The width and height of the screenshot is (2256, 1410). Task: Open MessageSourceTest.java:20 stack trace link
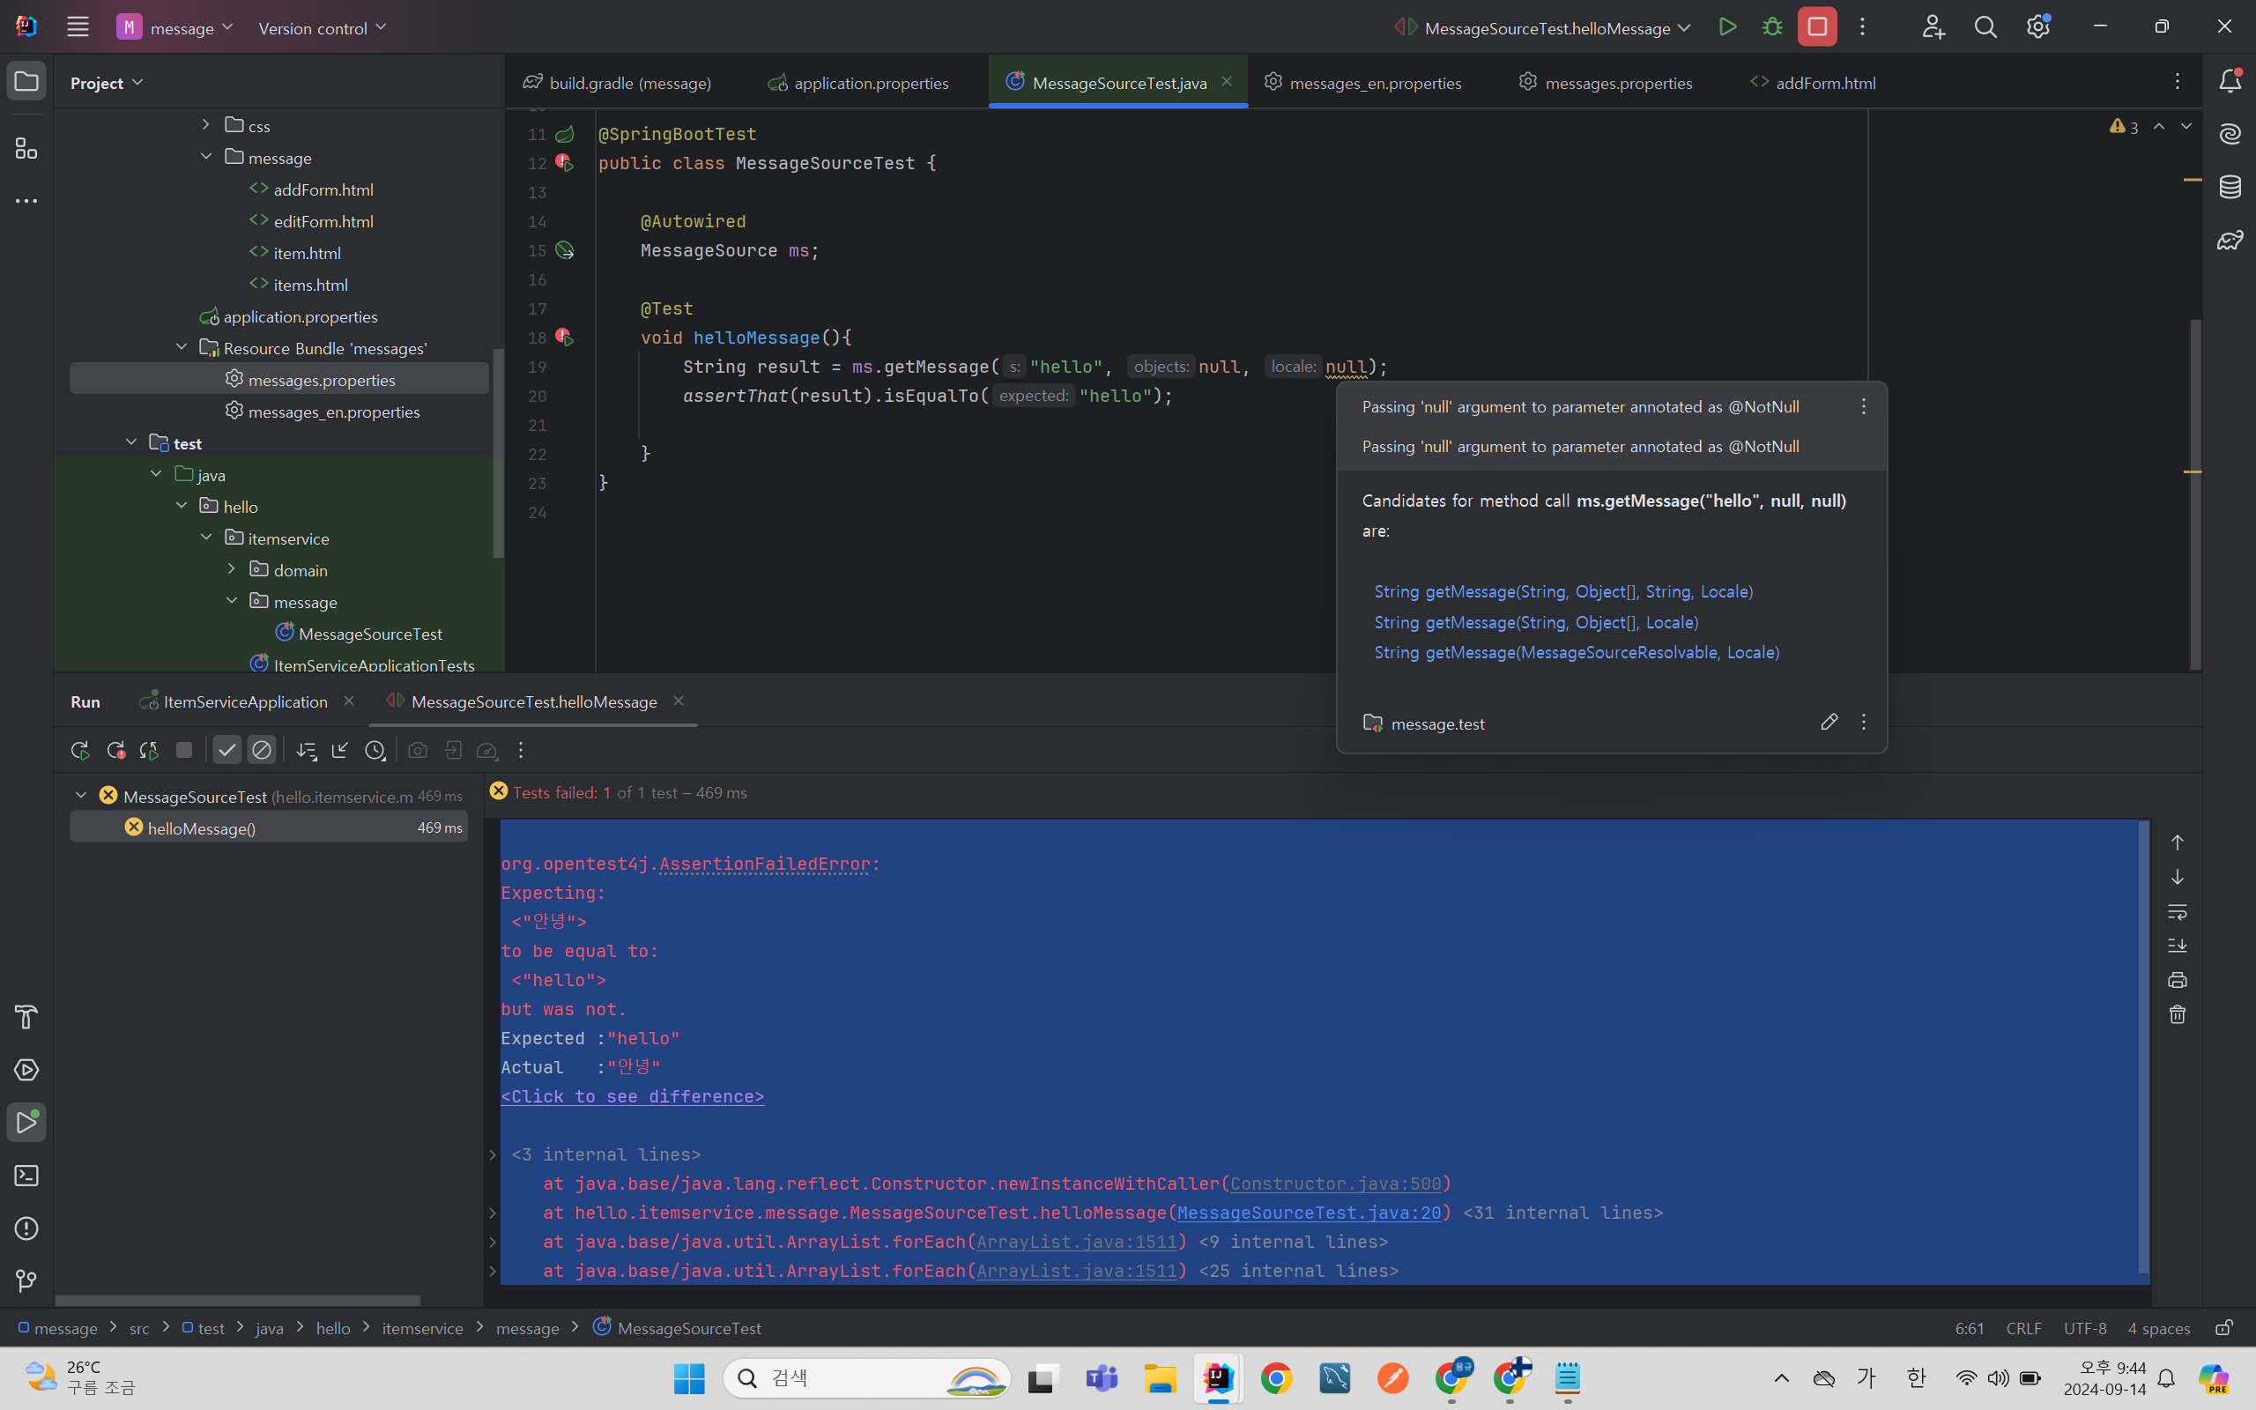(x=1308, y=1213)
